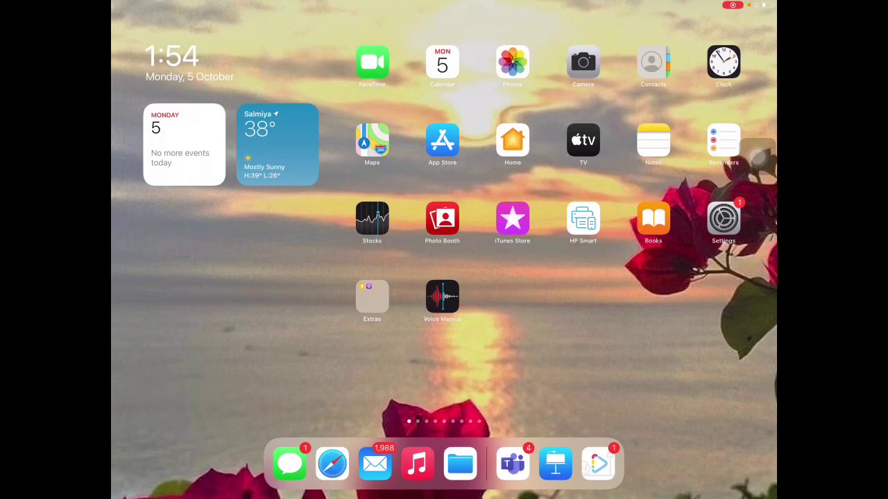Open the Photo Booth app

(x=443, y=219)
